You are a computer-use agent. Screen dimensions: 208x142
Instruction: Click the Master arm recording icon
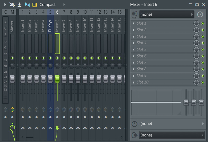[x=12, y=110]
